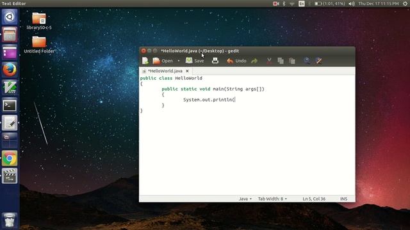This screenshot has height=230, width=410.
Task: Place cursor after System.out.println(
Action: click(x=235, y=100)
